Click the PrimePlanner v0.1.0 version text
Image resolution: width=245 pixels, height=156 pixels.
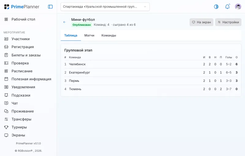click(x=28, y=143)
